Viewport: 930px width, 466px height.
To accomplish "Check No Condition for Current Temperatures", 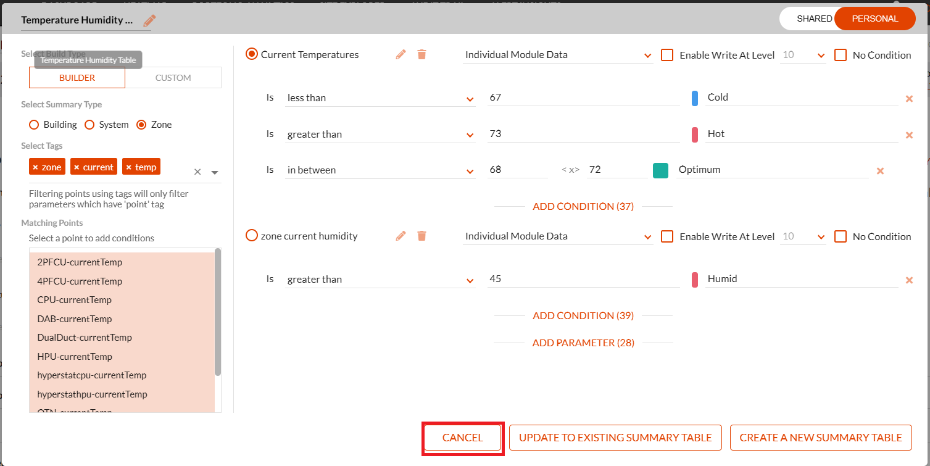I will click(x=841, y=55).
